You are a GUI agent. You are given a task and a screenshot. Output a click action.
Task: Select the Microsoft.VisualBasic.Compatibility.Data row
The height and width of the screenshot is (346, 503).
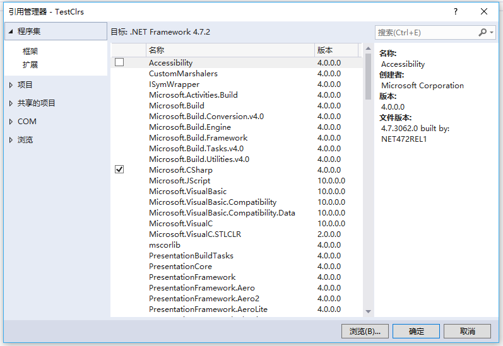pyautogui.click(x=237, y=213)
